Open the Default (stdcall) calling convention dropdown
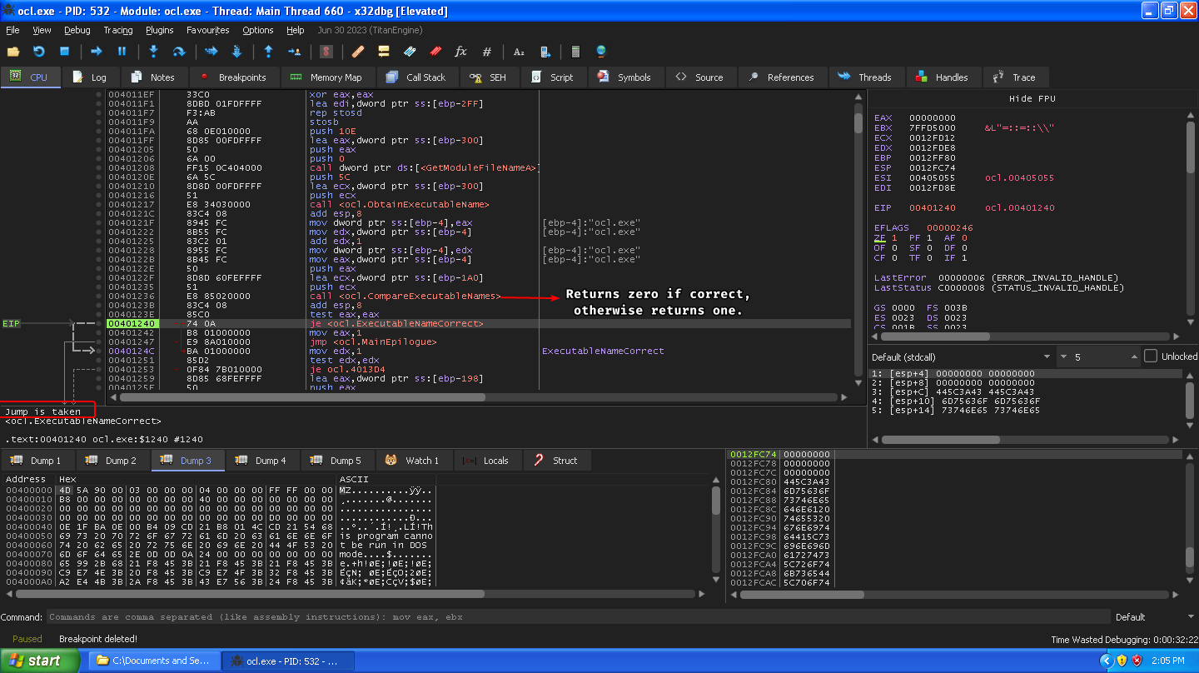The height and width of the screenshot is (673, 1199). pos(961,356)
